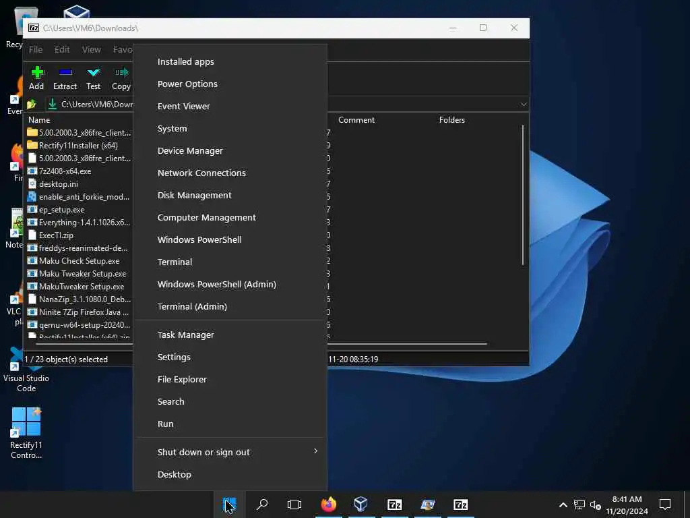Select ExecTI.zip file
Viewport: 690px width, 518px height.
click(x=56, y=235)
